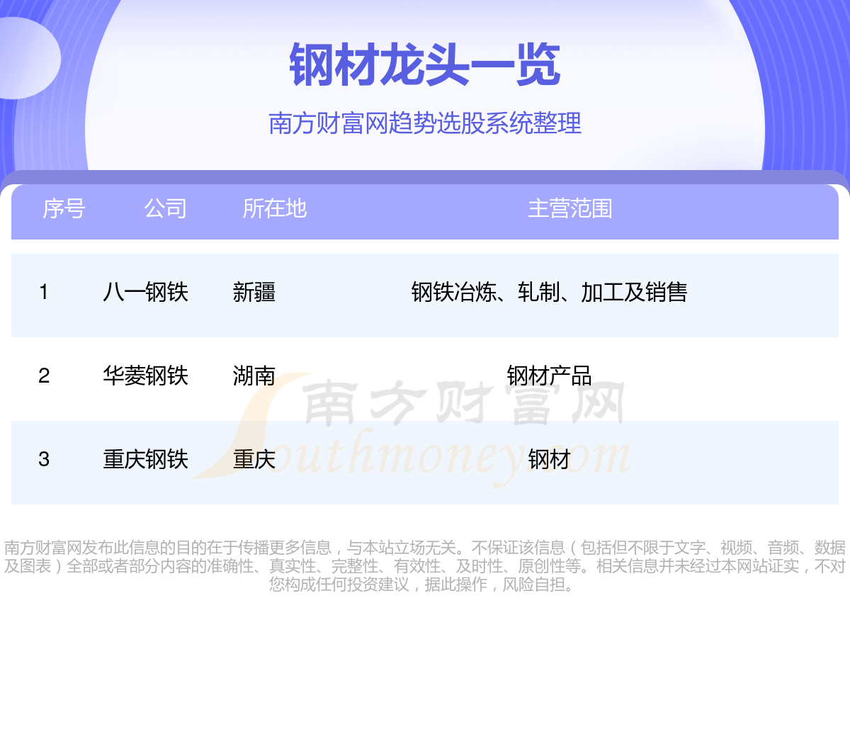Click the location cell 重庆
Screen dimensions: 850x744
[254, 459]
